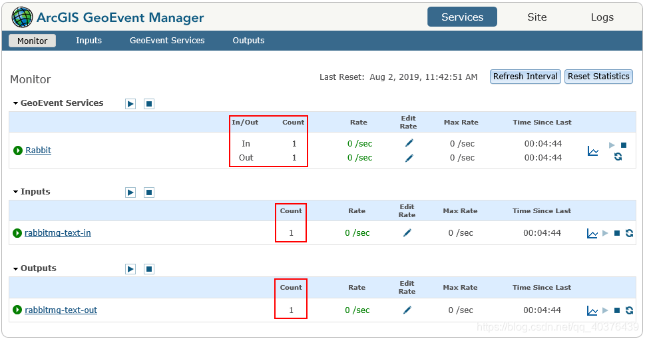Screen dimensions: 645x339
Task: Start all Outputs with play icon
Action: [130, 269]
